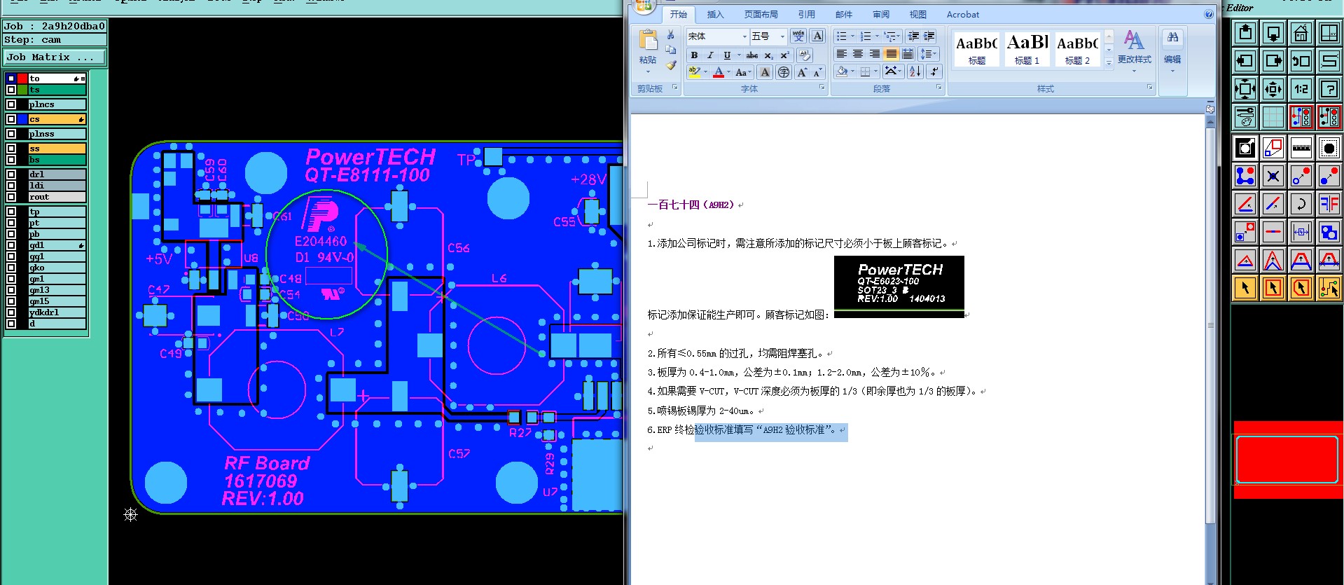Click Shrink Font icon in Word
The height and width of the screenshot is (585, 1344).
pos(817,72)
